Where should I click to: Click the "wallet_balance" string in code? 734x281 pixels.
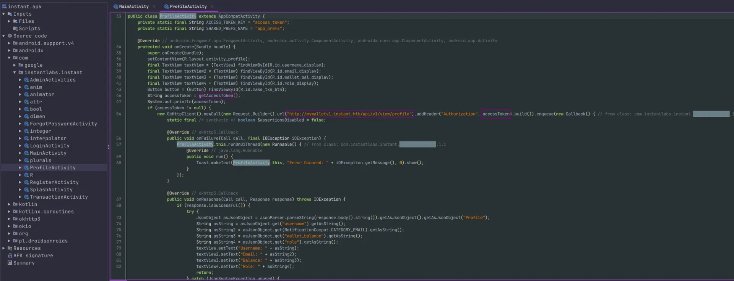coord(304,236)
